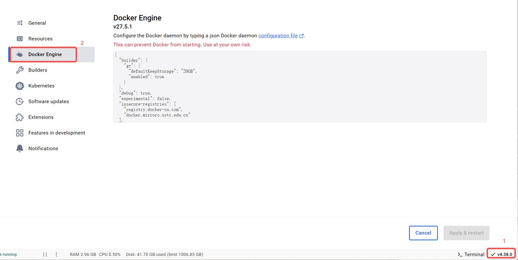This screenshot has height=260, width=518.
Task: Click the red warning about Docker starting
Action: (x=182, y=45)
